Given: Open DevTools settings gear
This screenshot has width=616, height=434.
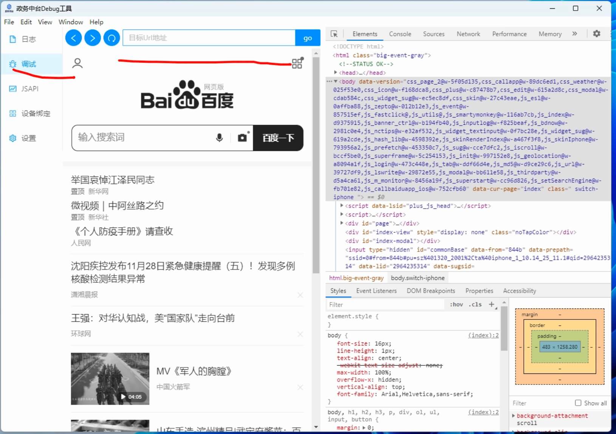Looking at the screenshot, I should point(596,34).
